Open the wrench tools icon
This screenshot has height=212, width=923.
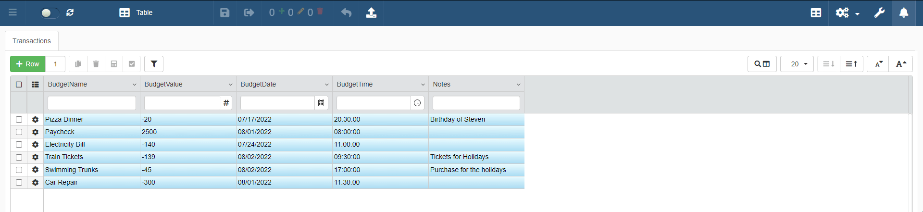coord(879,12)
